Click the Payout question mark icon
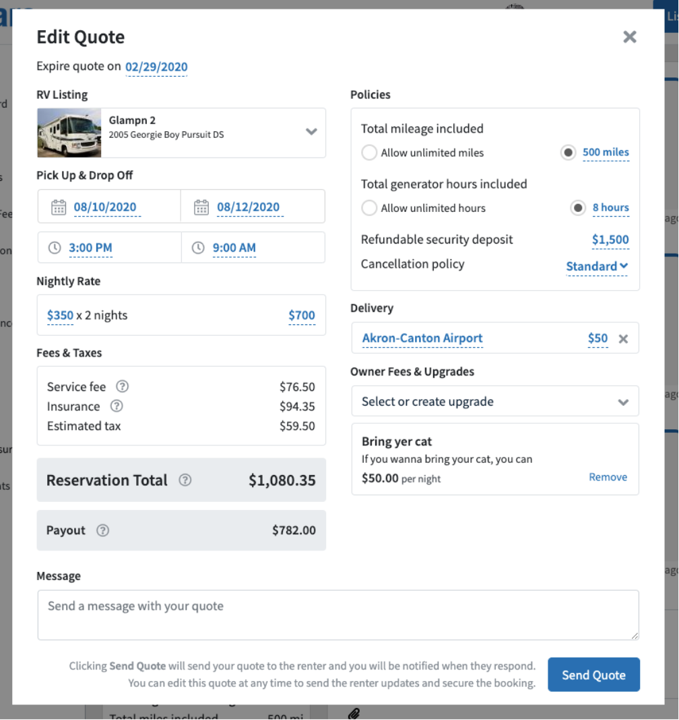 pos(102,530)
